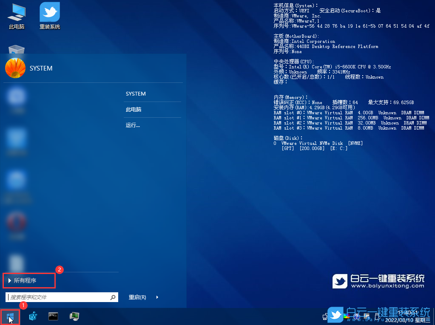Click the SYSTEM user name at menu top

click(x=41, y=68)
